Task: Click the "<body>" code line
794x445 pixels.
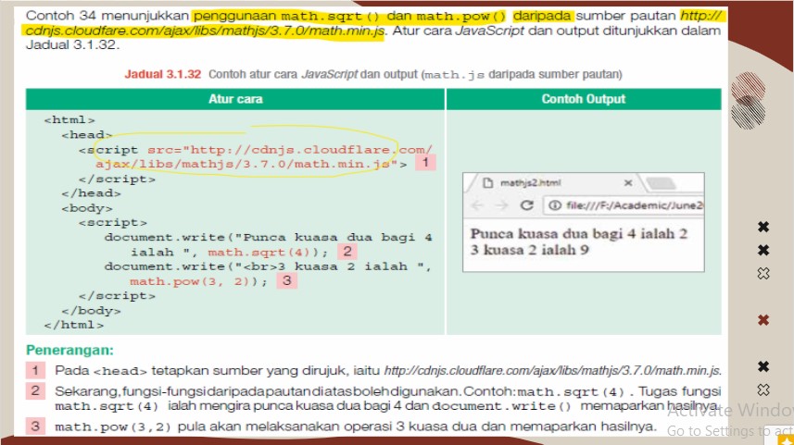Action: (87, 208)
